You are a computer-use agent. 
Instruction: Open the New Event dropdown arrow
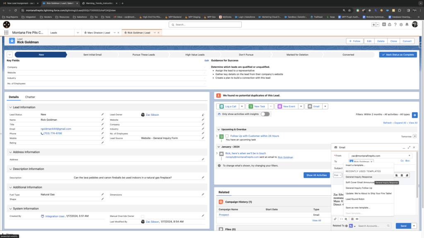(x=301, y=106)
